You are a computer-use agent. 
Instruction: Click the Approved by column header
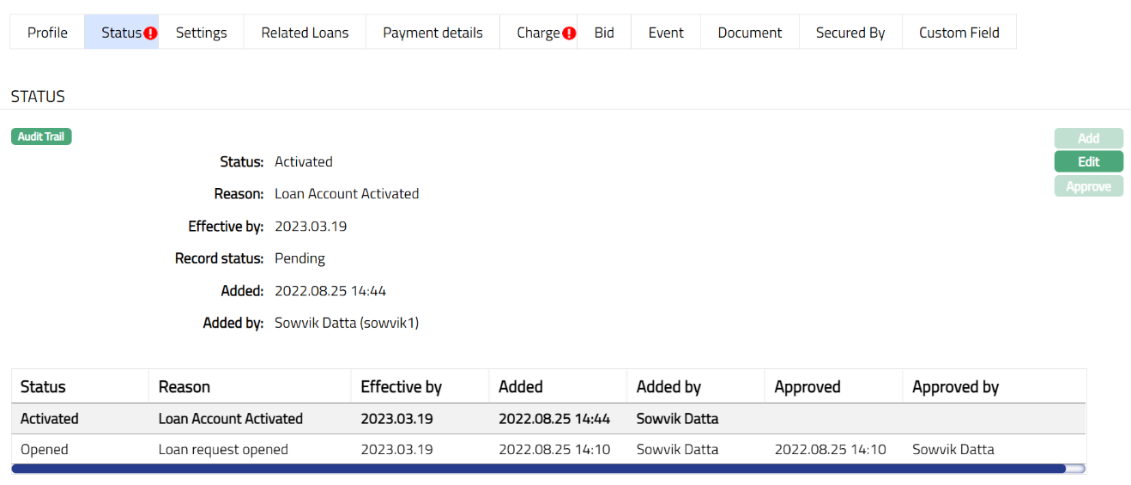[x=955, y=387]
